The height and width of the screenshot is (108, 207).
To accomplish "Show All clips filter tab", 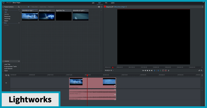I will point(28,7).
